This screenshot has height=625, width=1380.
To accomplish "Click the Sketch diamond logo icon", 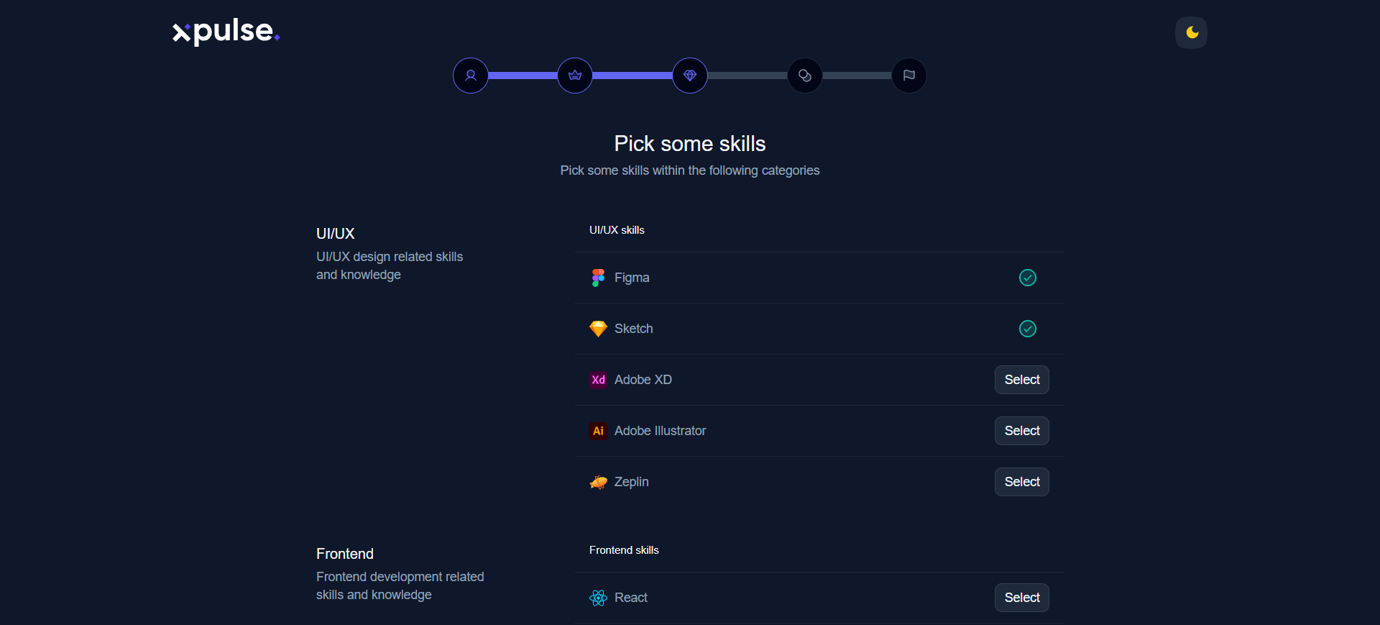I will coord(598,329).
